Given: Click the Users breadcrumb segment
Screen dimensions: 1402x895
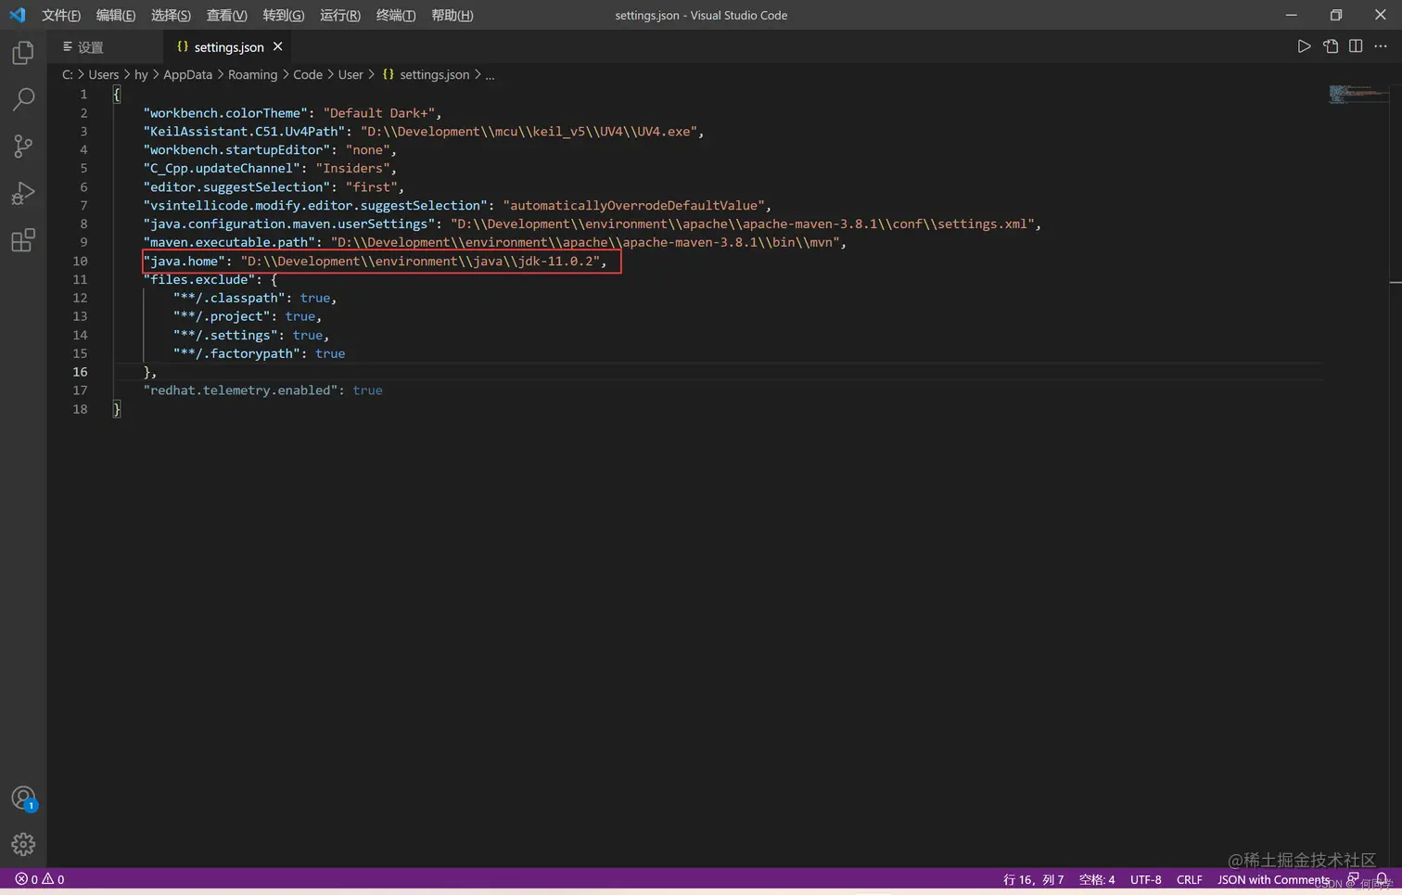Looking at the screenshot, I should [x=103, y=75].
